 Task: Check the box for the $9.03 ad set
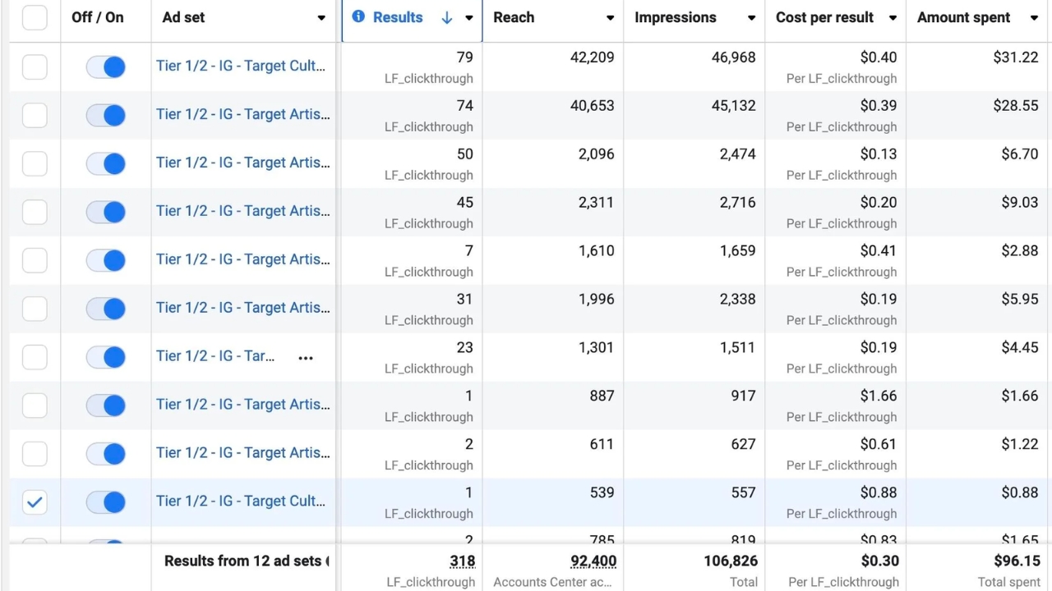[x=35, y=213]
